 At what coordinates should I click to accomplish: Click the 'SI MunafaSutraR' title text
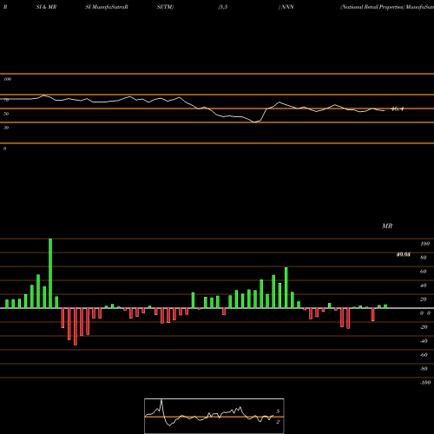point(107,7)
